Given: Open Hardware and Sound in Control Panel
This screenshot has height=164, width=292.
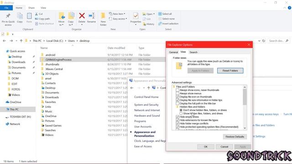Looking at the screenshot, I should (x=147, y=116).
